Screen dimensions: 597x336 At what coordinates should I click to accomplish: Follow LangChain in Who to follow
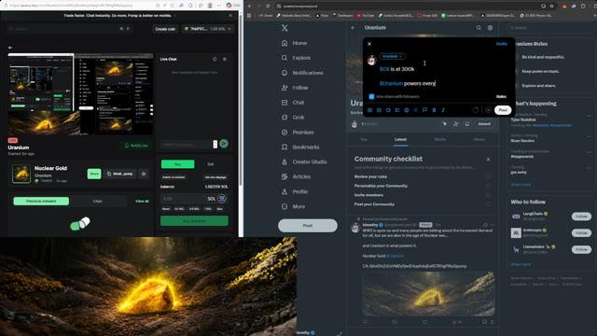581,217
